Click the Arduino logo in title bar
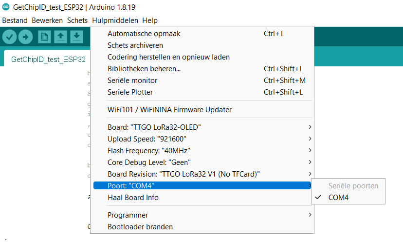Screen dimensions: 403x242 [x=6, y=7]
